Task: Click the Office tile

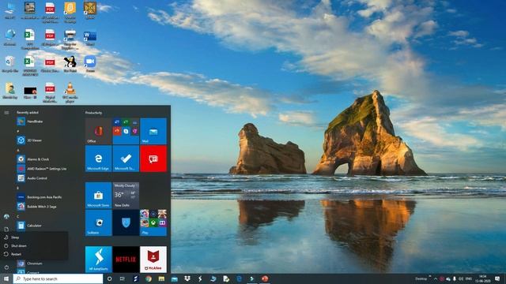Action: tap(98, 131)
